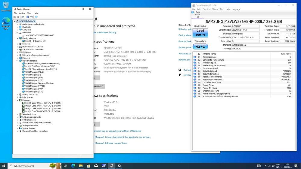Show hidden tray icons chevron
The image size is (301, 169).
click(265, 166)
